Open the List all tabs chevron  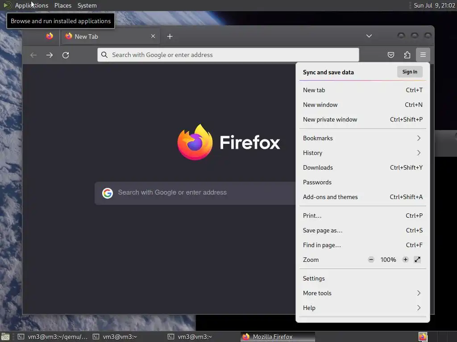coord(369,36)
